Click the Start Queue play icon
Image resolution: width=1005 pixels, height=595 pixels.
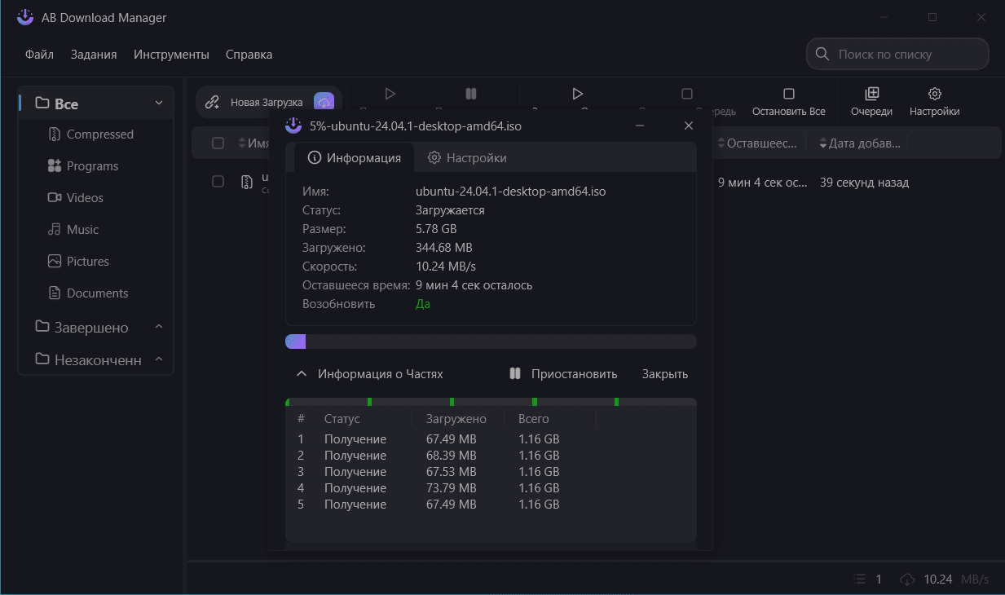coord(577,94)
